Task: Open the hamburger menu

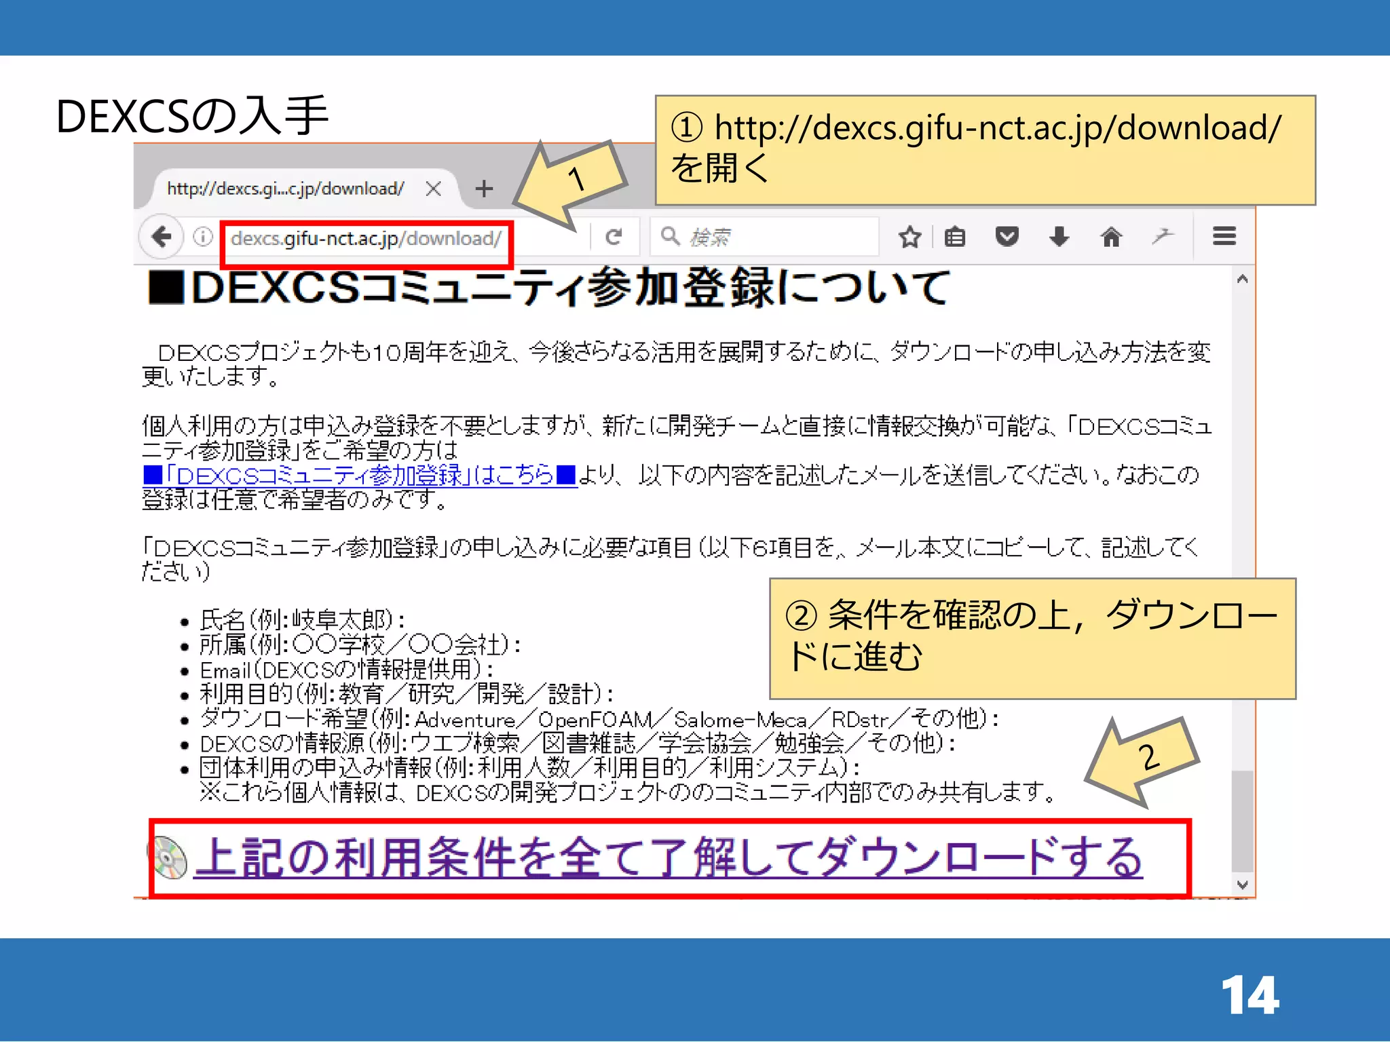Action: point(1224,236)
